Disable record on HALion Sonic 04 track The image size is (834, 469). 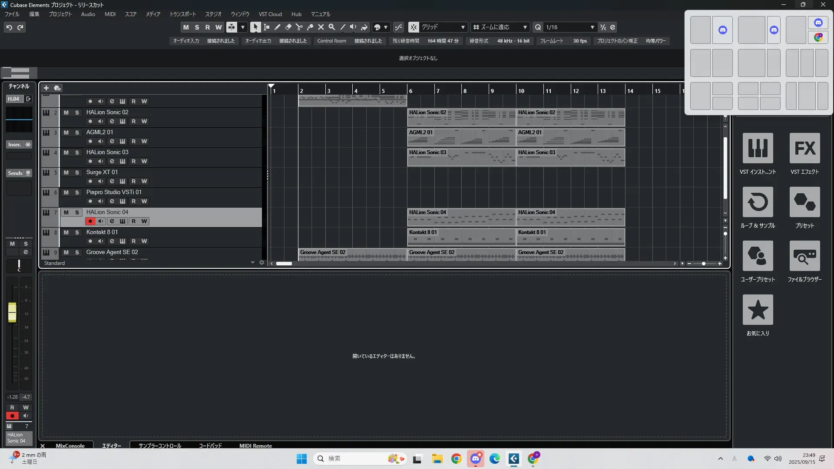pos(90,221)
